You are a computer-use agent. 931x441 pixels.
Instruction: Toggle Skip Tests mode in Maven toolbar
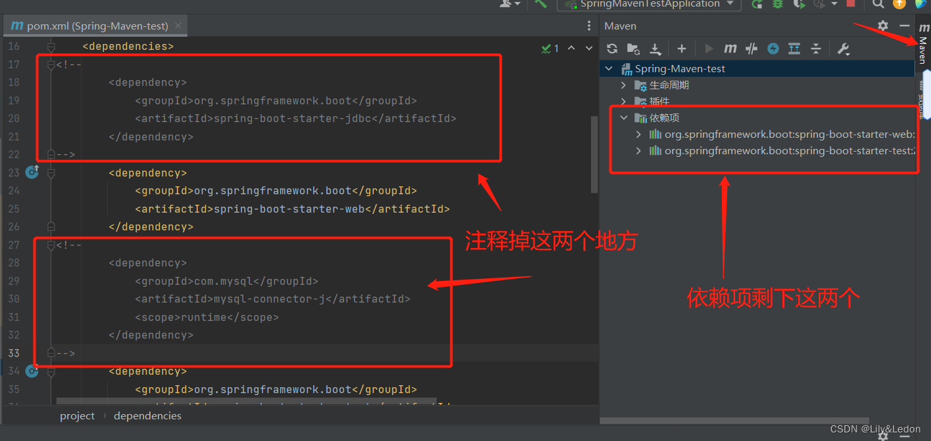[x=752, y=48]
